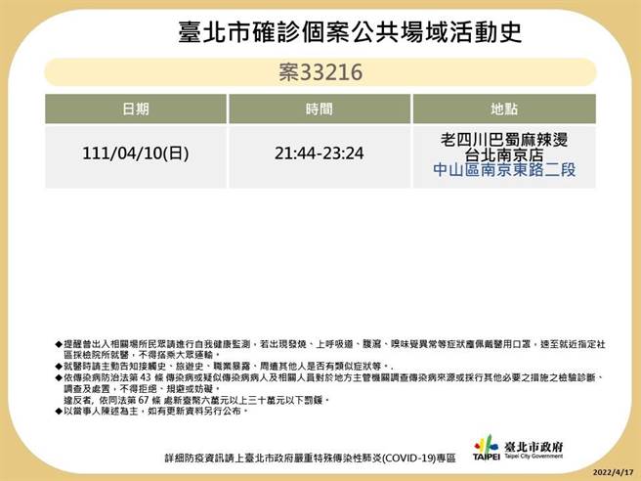Click the footer text about COVID-19專區

[x=311, y=459]
